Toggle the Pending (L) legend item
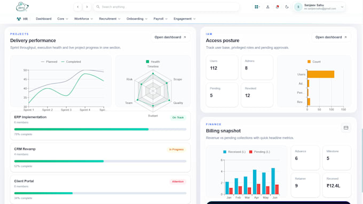 coord(259,152)
